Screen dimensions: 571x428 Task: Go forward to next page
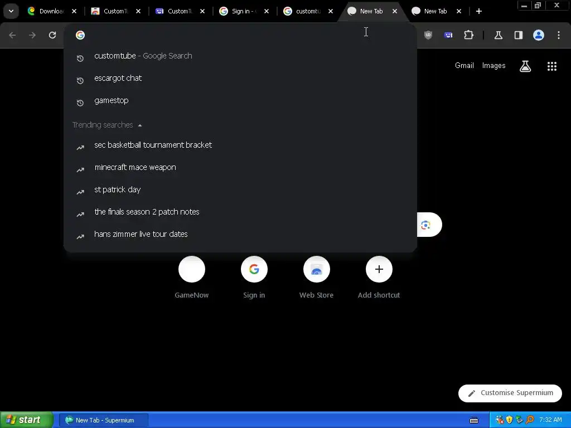click(32, 35)
